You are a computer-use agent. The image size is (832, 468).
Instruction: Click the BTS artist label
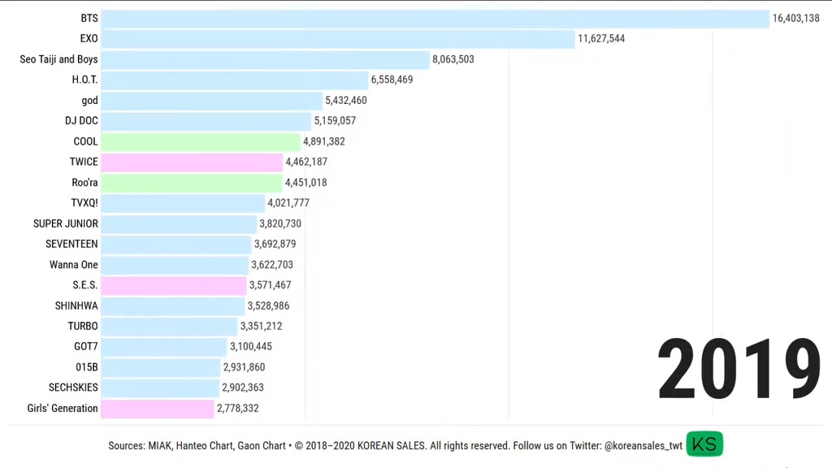point(89,18)
